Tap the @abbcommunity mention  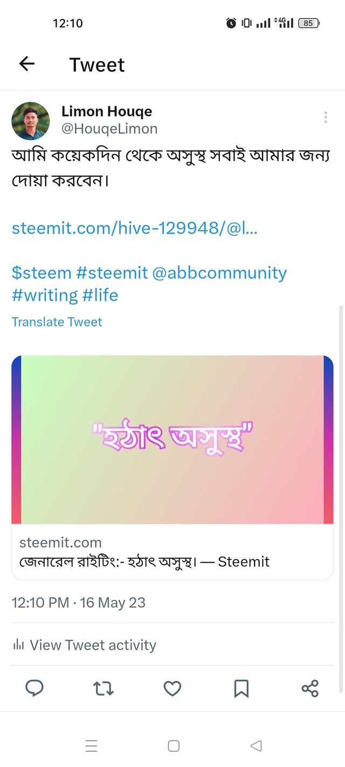[219, 273]
